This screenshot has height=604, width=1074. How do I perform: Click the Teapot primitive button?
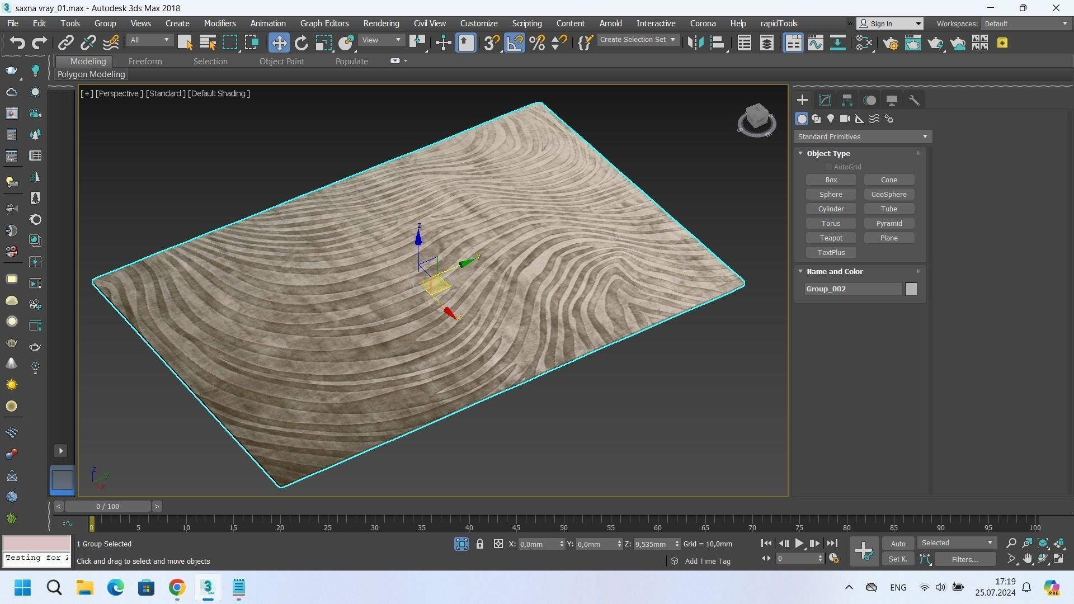pos(831,238)
